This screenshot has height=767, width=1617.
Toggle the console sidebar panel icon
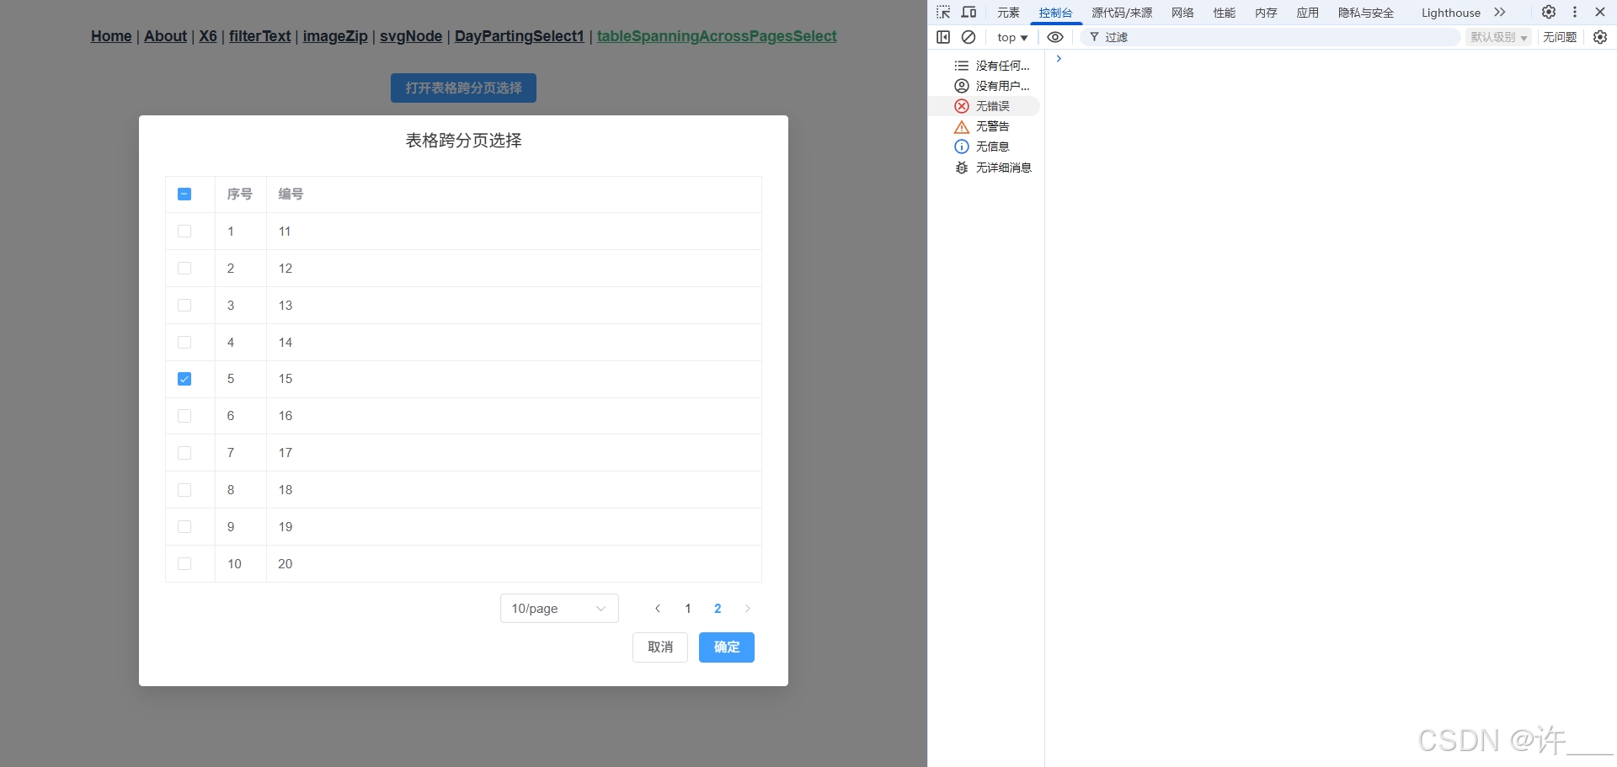coord(943,37)
